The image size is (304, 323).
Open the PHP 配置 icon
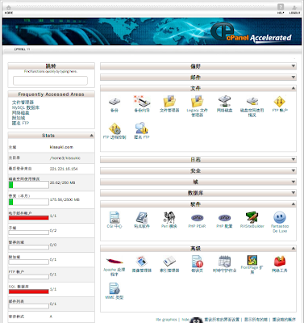225,217
